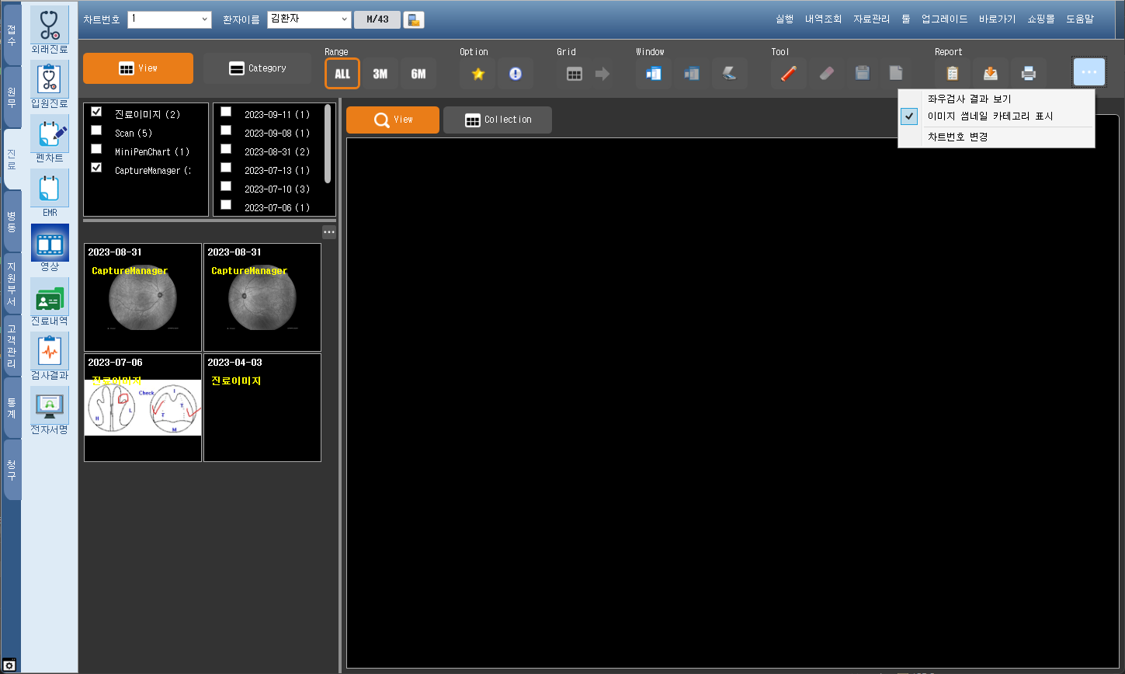This screenshot has width=1125, height=674.
Task: Open the 2023-07-06 진료이미지 thumbnail
Action: (x=143, y=408)
